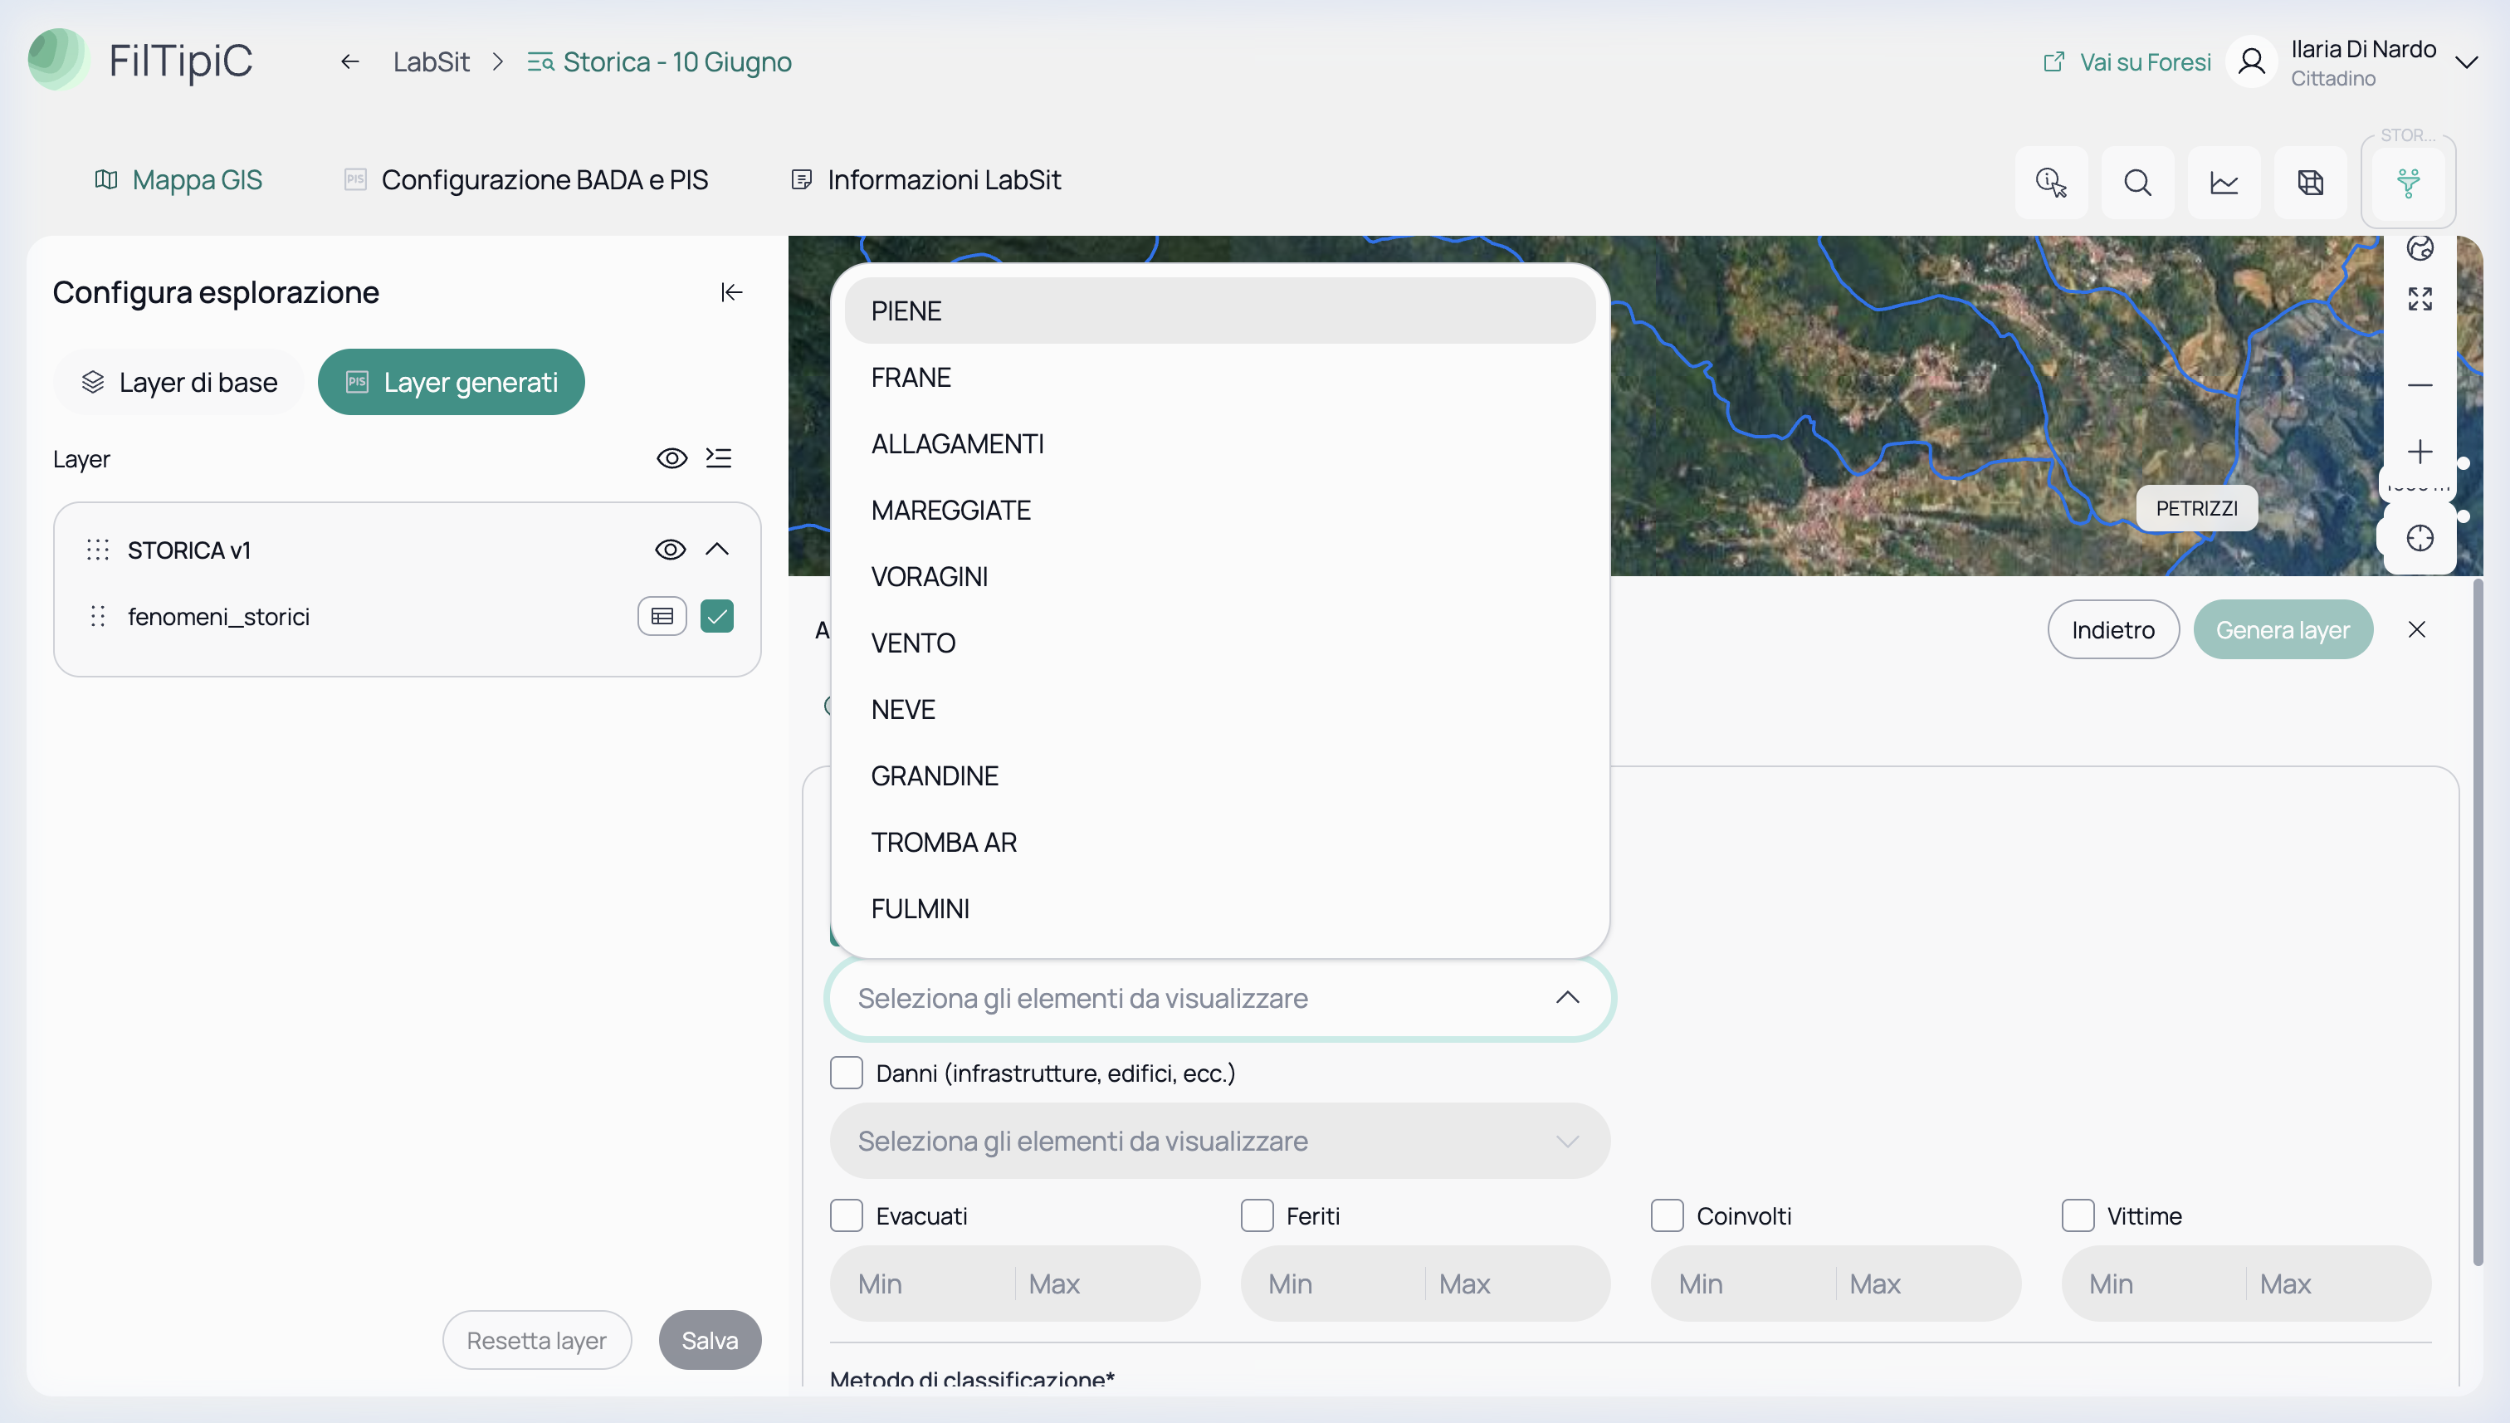Switch to Layer generati tab
Screen dimensions: 2510x1423
(452, 381)
